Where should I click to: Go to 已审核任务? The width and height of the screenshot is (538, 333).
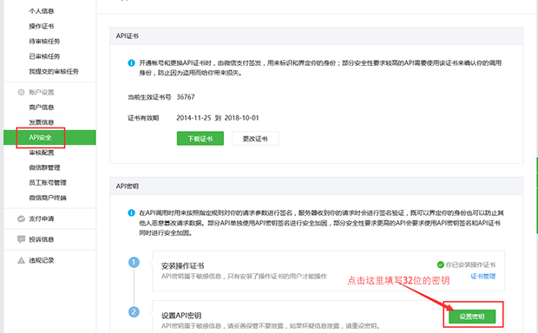(x=44, y=56)
